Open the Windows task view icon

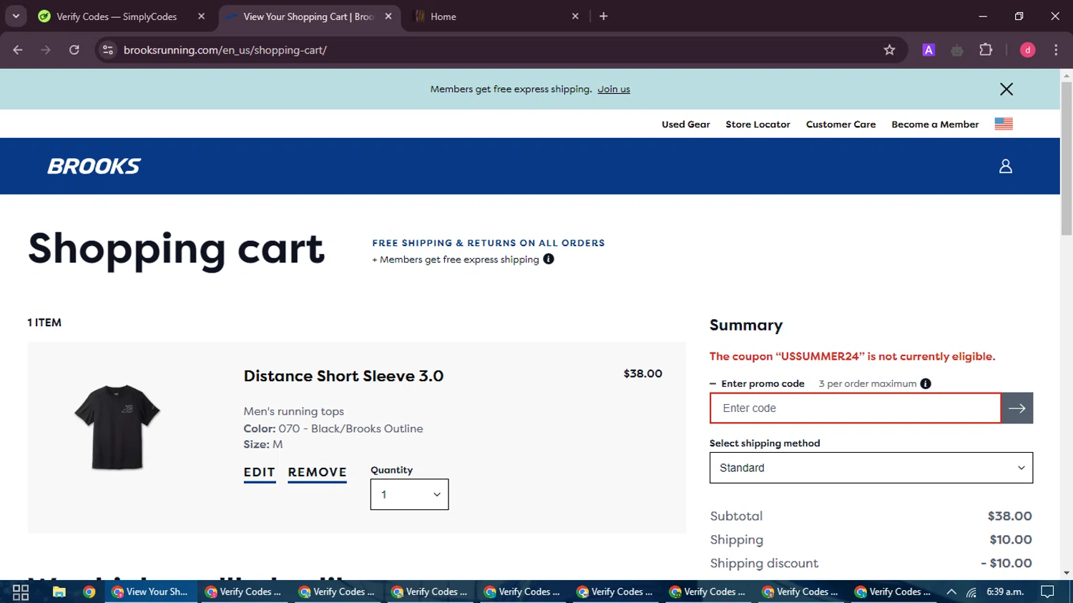pyautogui.click(x=21, y=592)
